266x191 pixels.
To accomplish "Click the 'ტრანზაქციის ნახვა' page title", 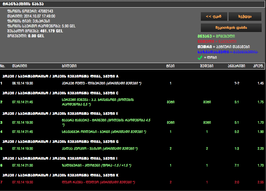I will pyautogui.click(x=23, y=4).
